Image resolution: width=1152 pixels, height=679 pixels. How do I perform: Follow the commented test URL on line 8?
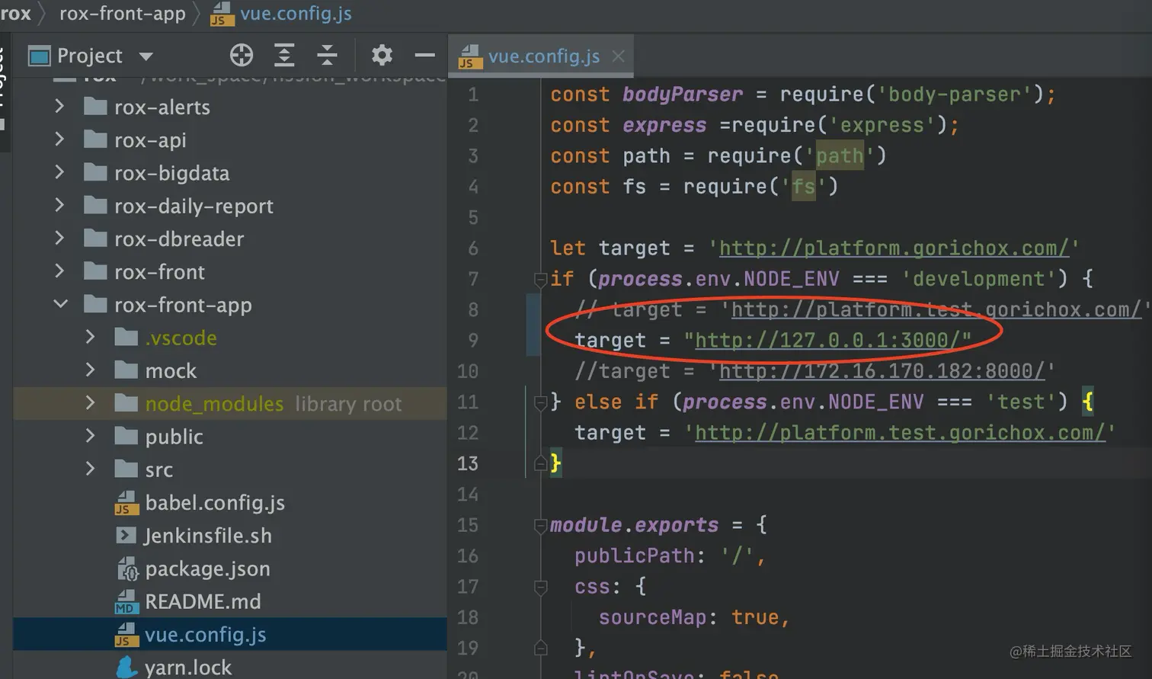point(936,309)
